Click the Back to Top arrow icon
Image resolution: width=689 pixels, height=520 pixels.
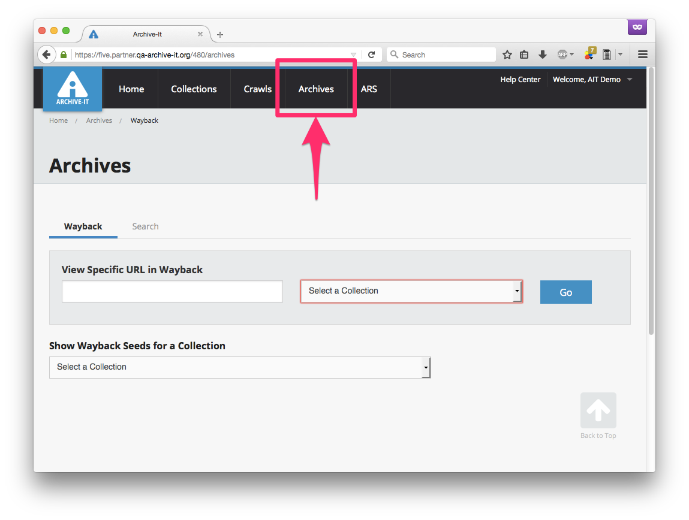tap(598, 410)
